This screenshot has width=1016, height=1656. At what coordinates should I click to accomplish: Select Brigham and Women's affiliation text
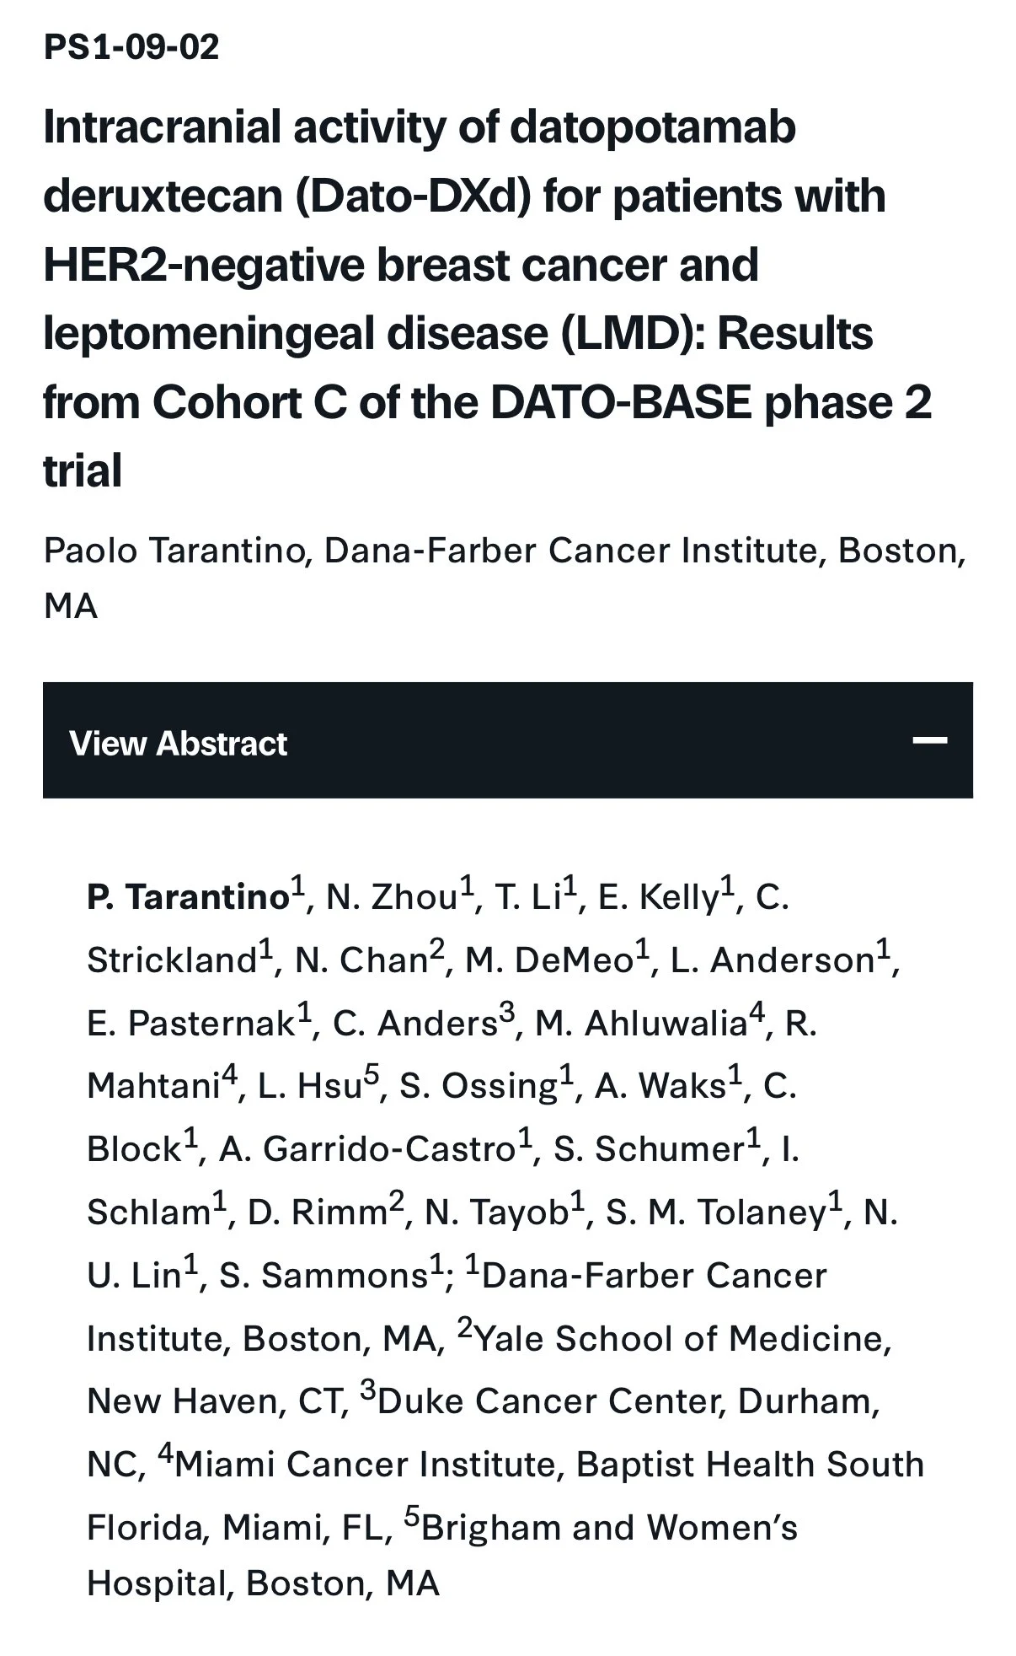(609, 1528)
